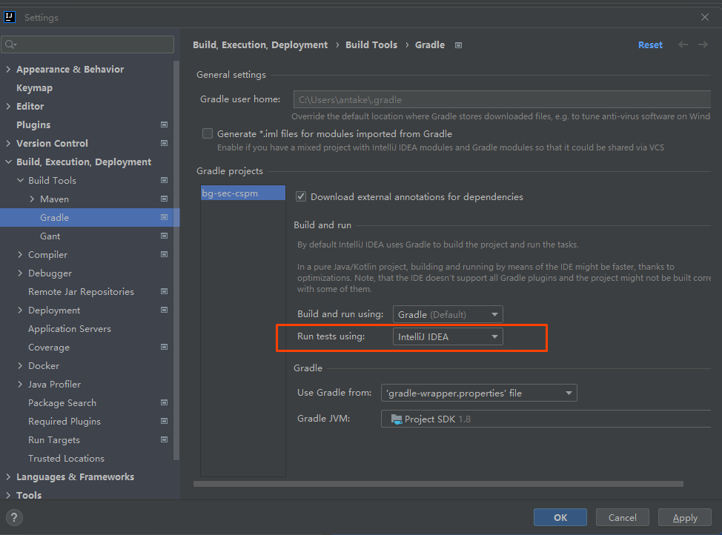This screenshot has width=722, height=535.
Task: Open Remote Jar Repositories settings
Action: click(x=81, y=291)
